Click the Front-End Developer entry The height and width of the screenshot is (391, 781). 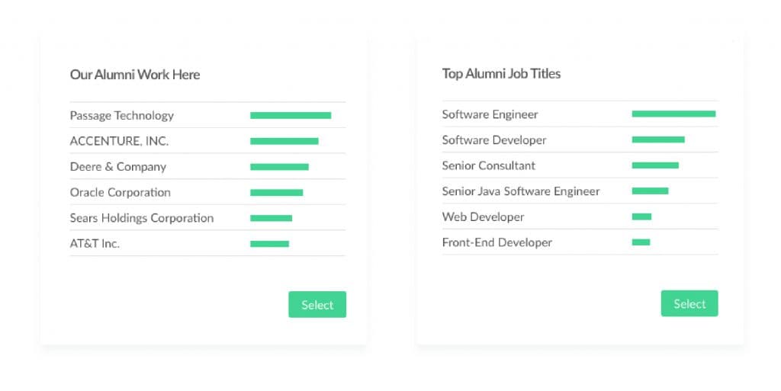497,242
